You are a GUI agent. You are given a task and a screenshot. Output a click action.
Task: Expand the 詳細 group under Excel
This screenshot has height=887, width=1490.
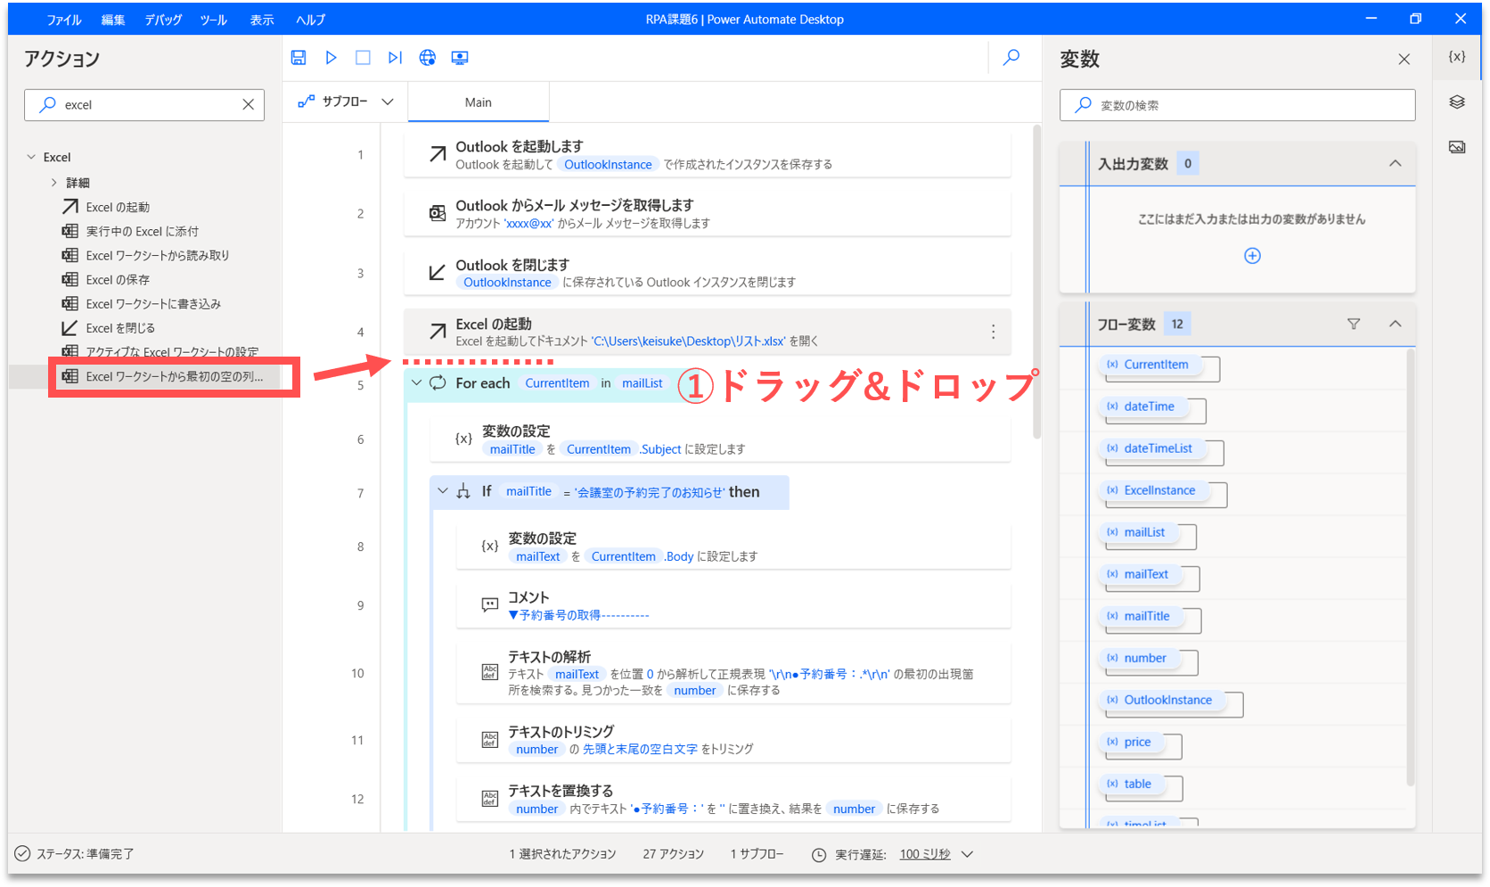coord(54,183)
